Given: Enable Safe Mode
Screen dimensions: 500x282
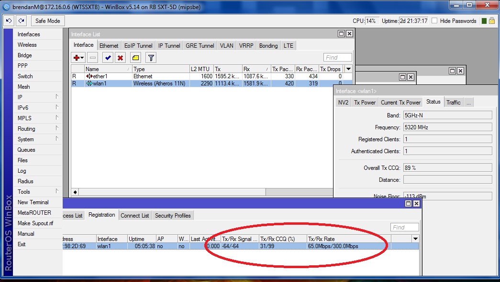Looking at the screenshot, I should pos(48,21).
